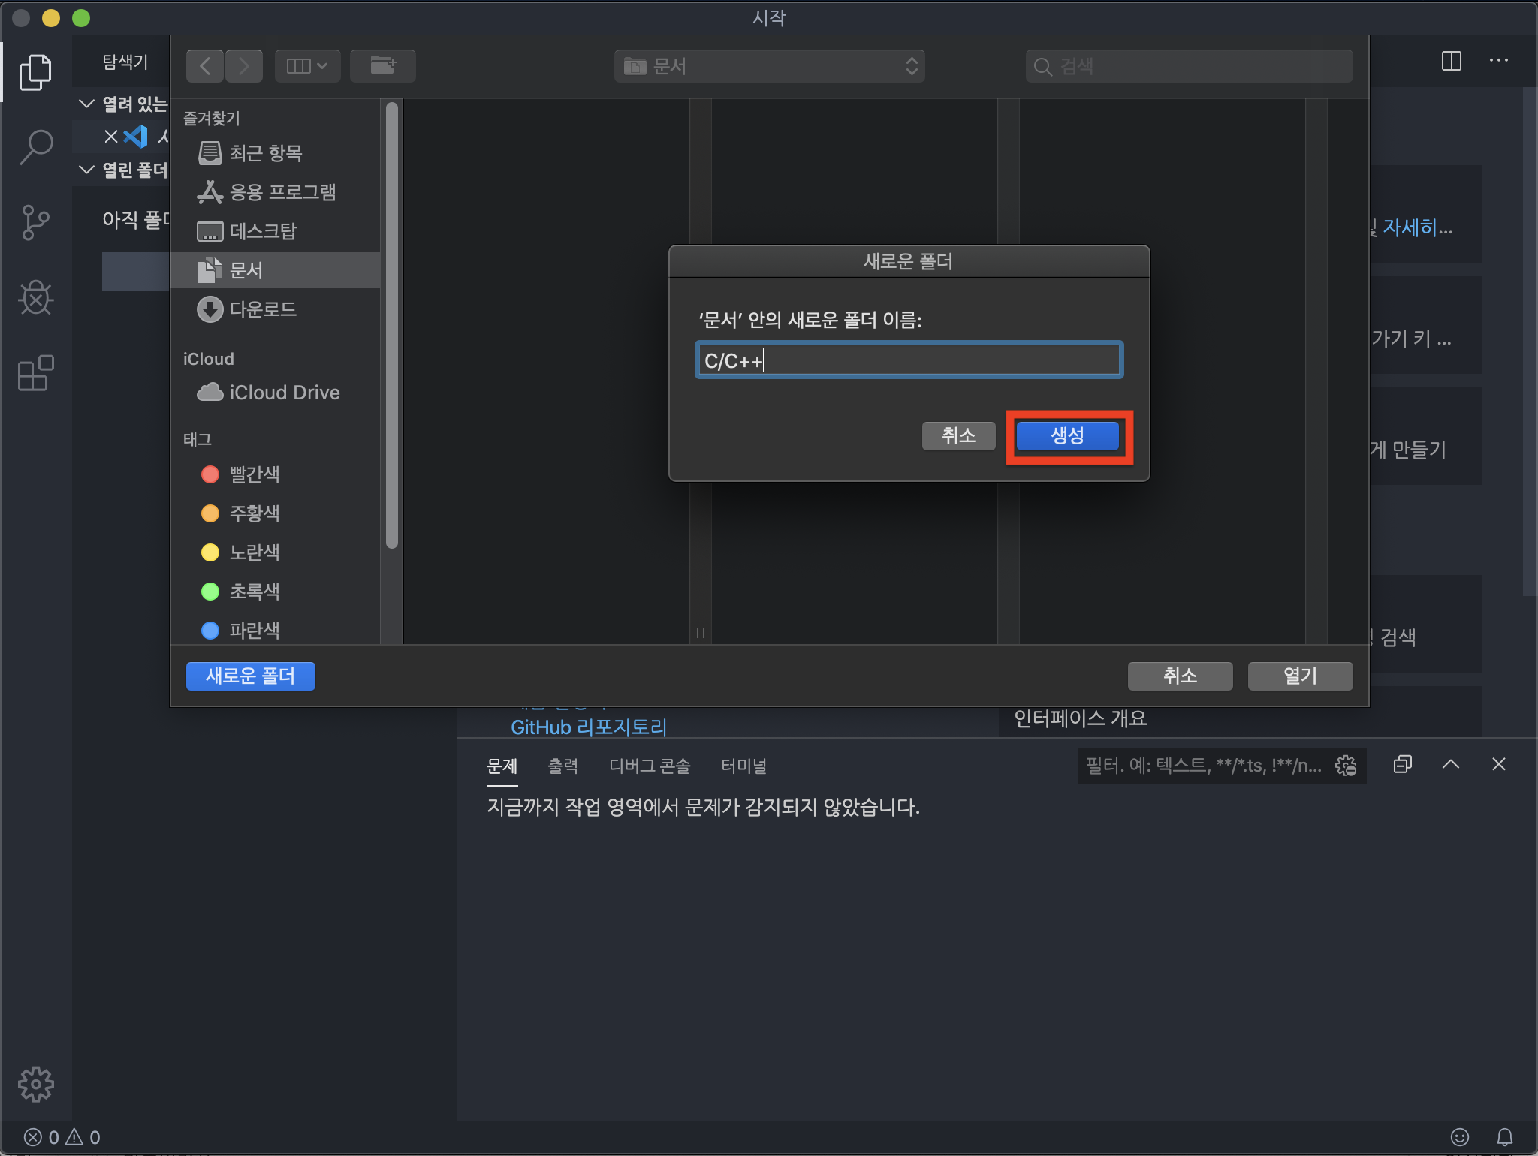1538x1156 pixels.
Task: Open the Extensions view icon
Action: coord(35,373)
